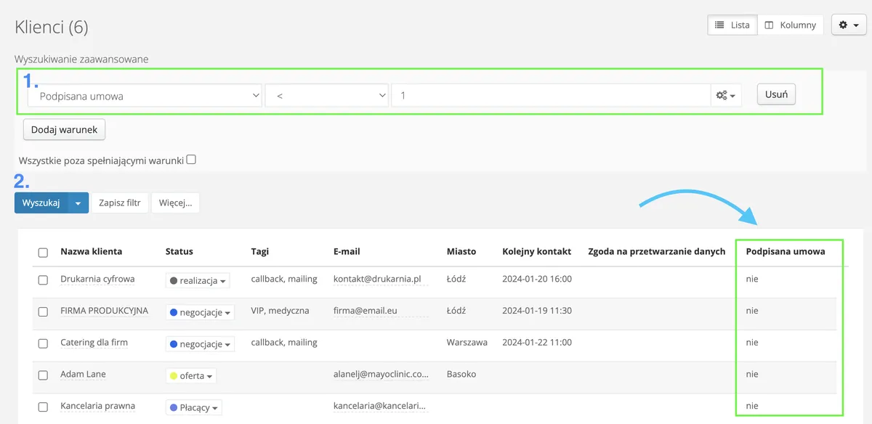Sort by Status column header
The width and height of the screenshot is (872, 424).
(x=179, y=251)
